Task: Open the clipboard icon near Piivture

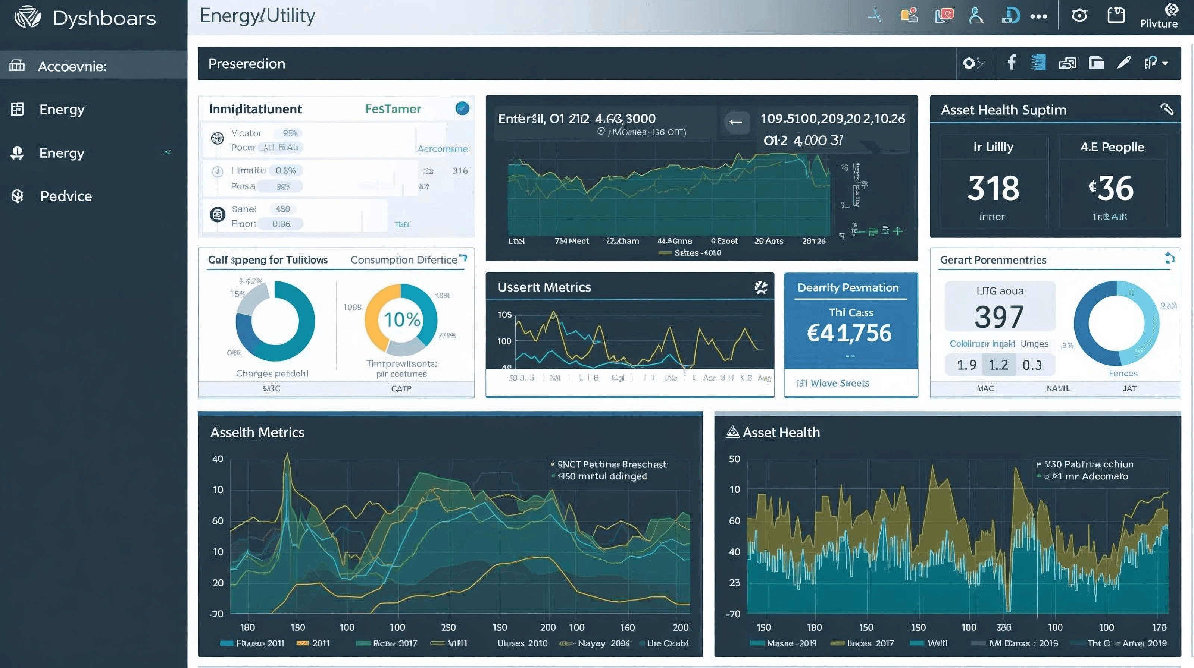Action: click(x=1116, y=15)
